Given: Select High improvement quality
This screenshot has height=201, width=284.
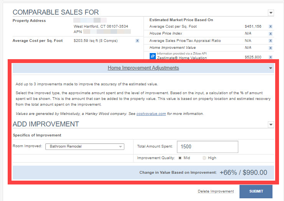Looking at the screenshot, I should 204,158.
